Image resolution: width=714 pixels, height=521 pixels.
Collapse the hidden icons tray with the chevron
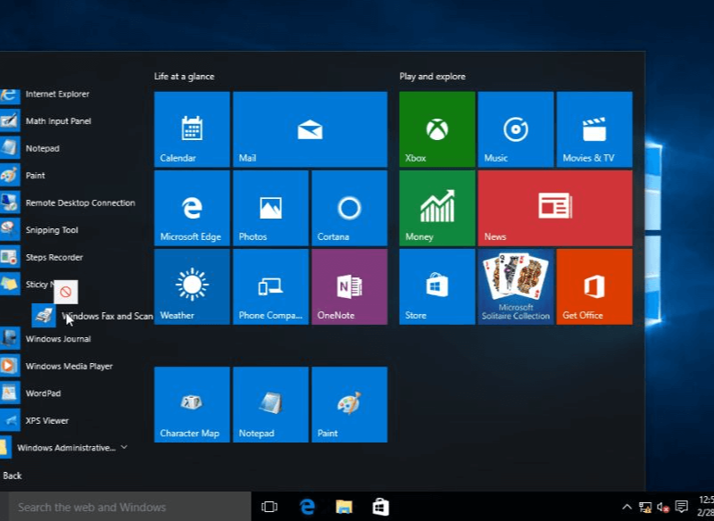[x=627, y=506]
